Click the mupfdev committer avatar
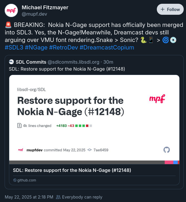The width and height of the screenshot is (186, 202). point(20,150)
